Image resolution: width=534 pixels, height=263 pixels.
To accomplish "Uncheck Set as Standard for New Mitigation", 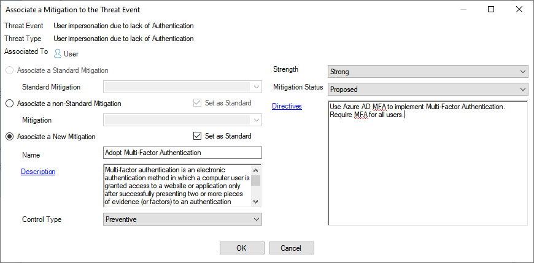I will click(197, 136).
